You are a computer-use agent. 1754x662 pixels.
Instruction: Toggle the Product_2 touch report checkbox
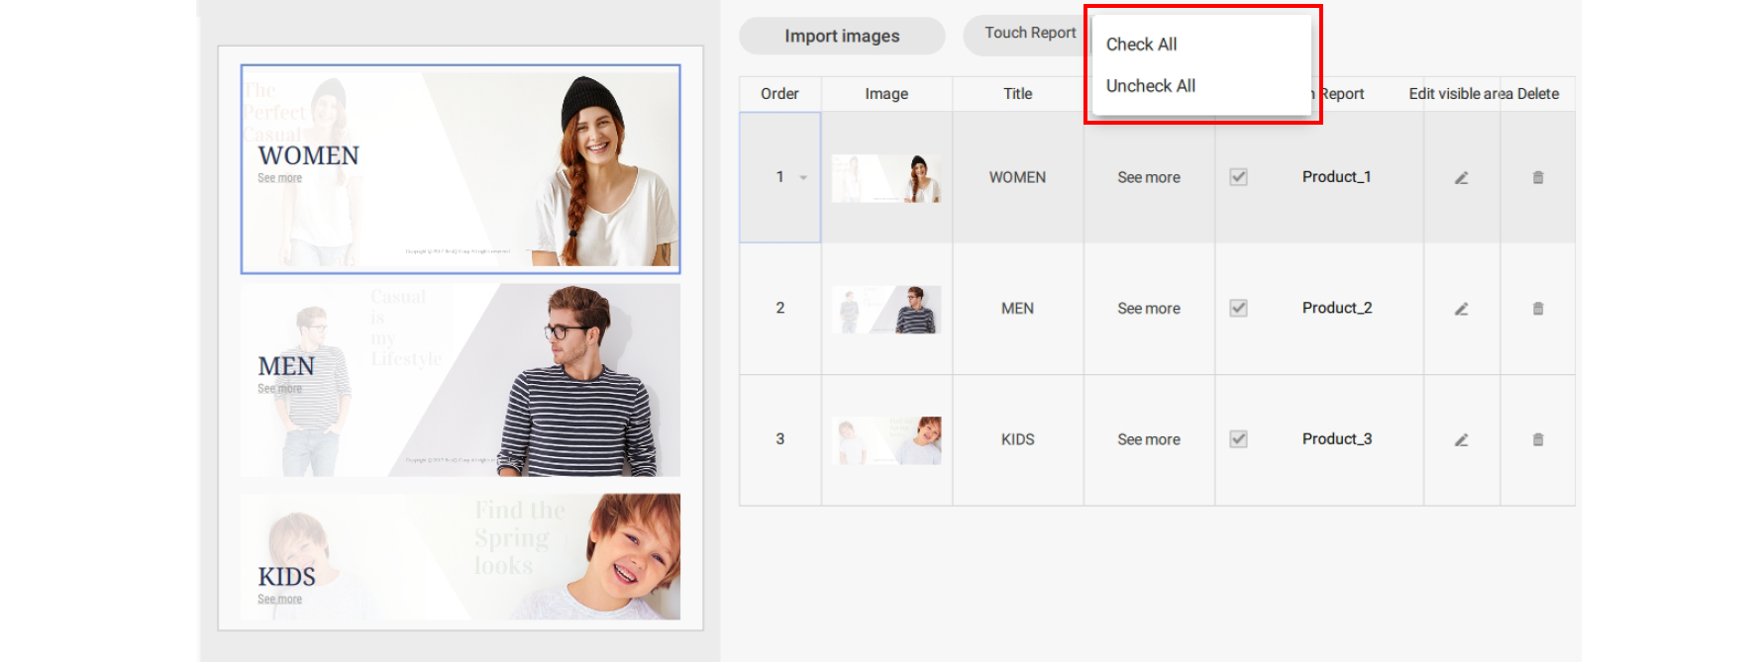click(1238, 308)
